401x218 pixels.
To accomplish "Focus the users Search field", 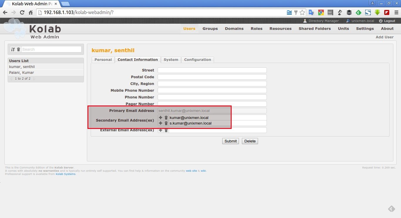I will [x=52, y=50].
